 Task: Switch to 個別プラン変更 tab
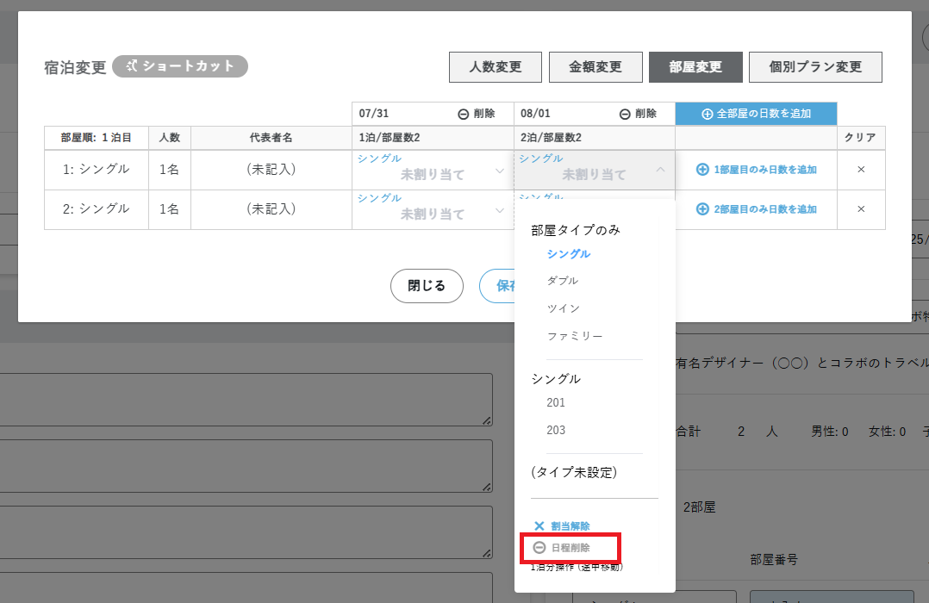[x=814, y=67]
